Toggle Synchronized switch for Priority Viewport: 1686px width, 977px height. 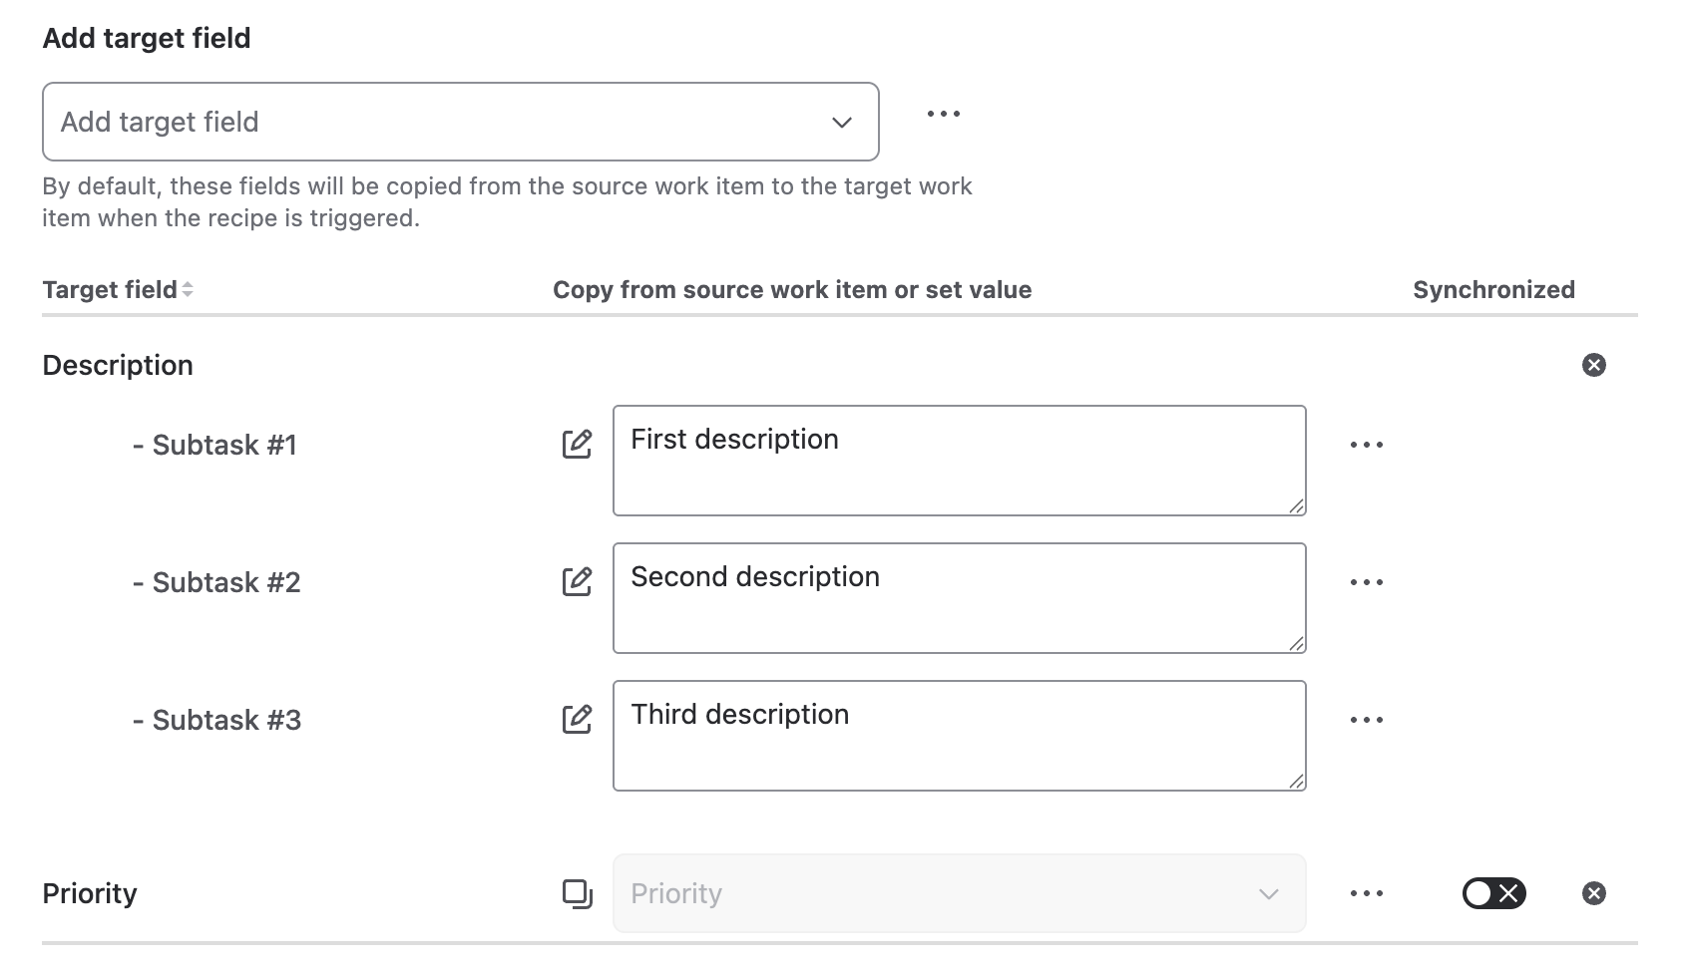click(x=1493, y=893)
